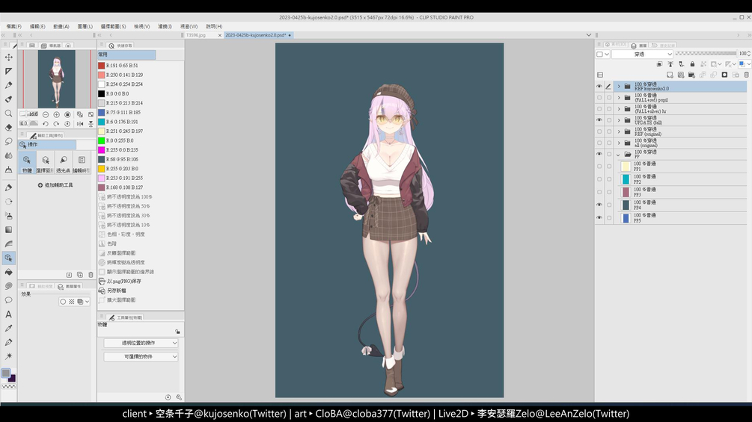The image size is (752, 422).
Task: Click the navigator thumbnail preview
Action: coord(57,79)
